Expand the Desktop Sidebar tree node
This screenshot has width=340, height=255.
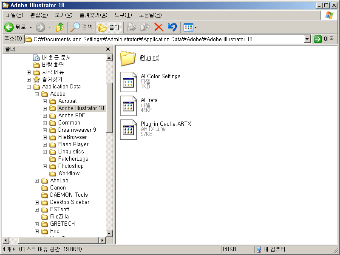(37, 202)
